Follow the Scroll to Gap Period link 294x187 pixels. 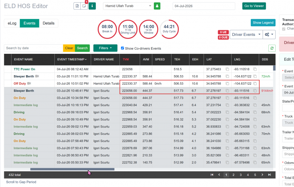(x=21, y=182)
